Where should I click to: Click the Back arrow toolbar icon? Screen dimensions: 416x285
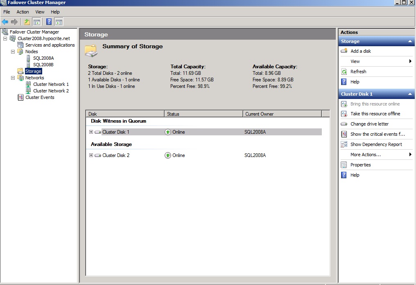(x=5, y=22)
